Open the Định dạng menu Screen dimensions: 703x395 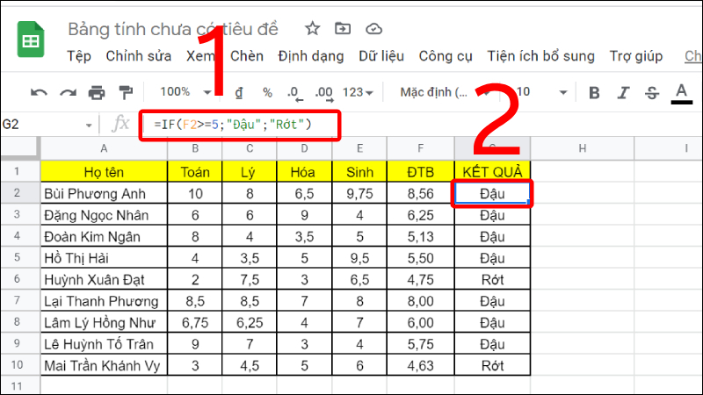310,56
